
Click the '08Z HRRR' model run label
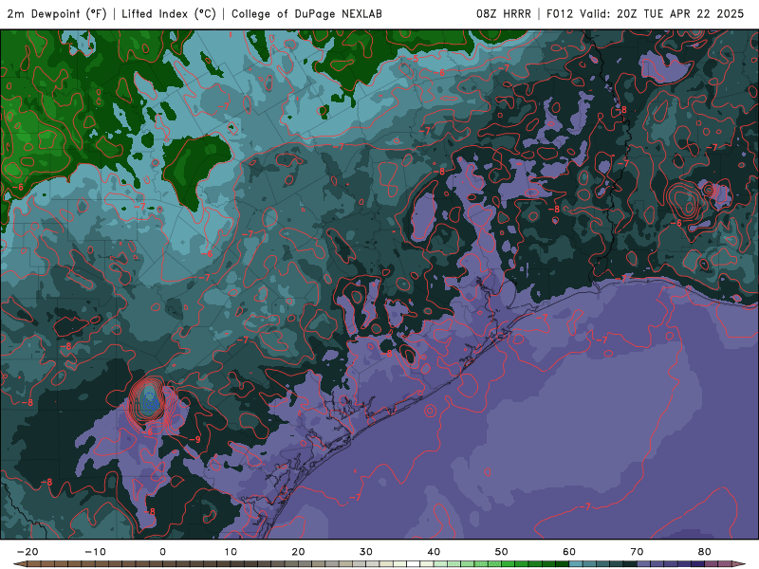(504, 14)
